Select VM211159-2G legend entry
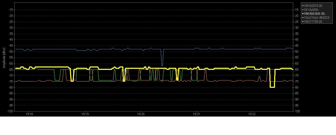 [x=313, y=22]
